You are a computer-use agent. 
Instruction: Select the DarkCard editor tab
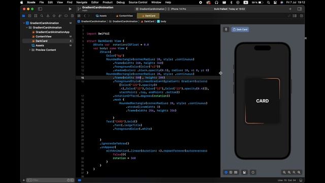point(148,16)
